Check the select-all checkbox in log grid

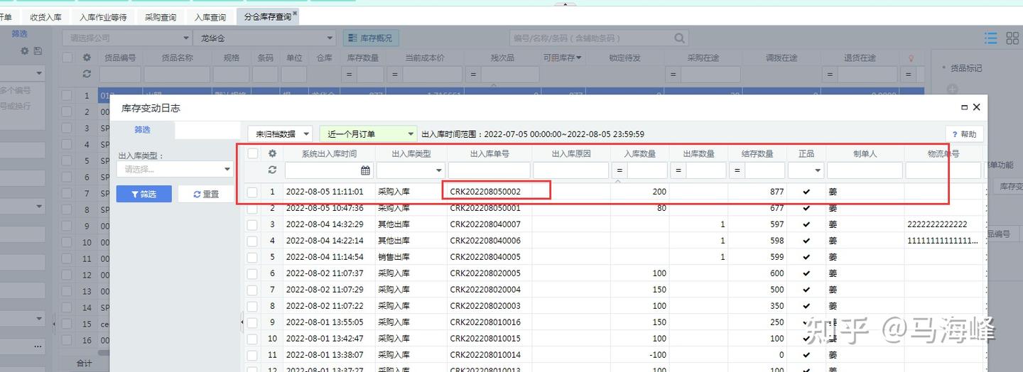point(253,153)
